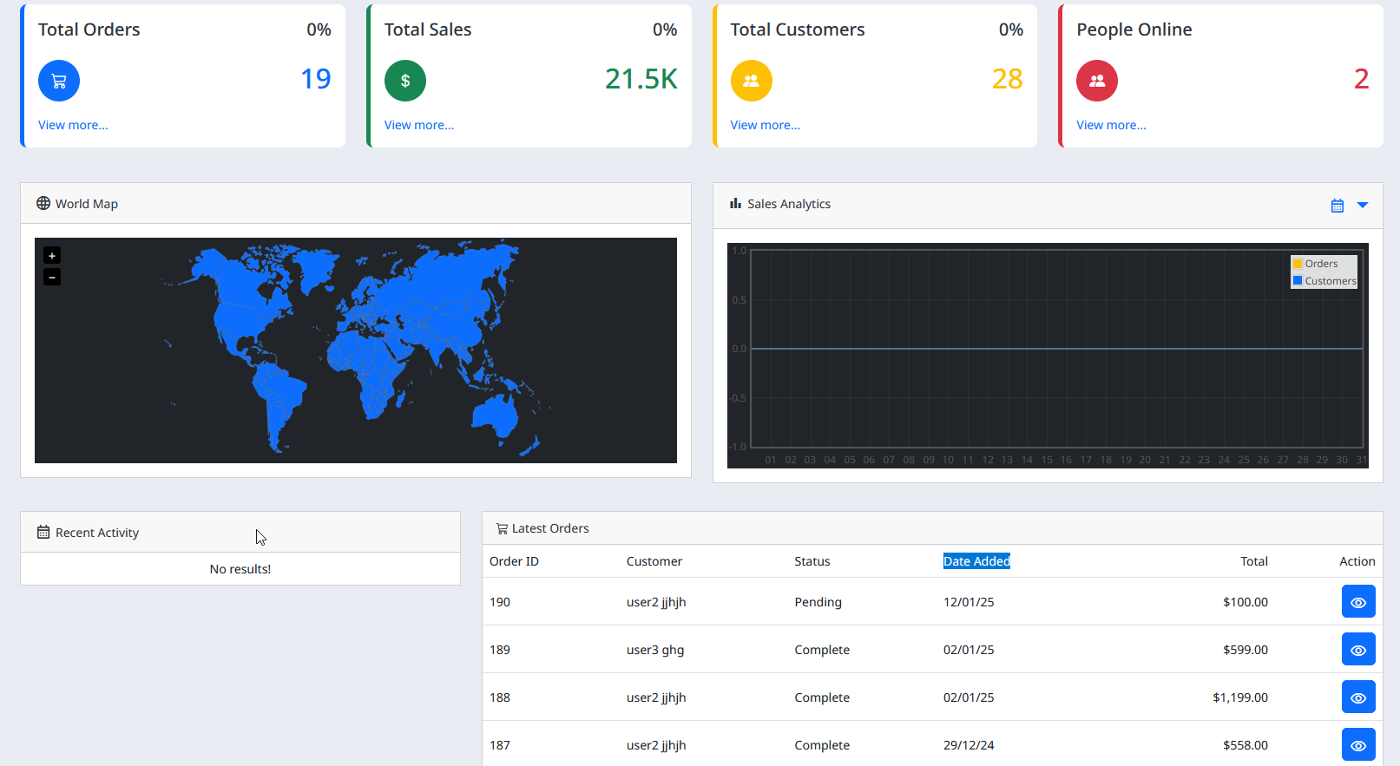Zoom out on the world map
Viewport: 1400px width, 766px height.
(x=52, y=278)
